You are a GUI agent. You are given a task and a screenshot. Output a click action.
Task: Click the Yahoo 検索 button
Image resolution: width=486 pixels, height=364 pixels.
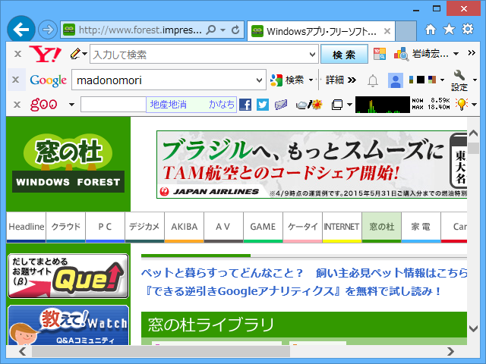point(344,55)
